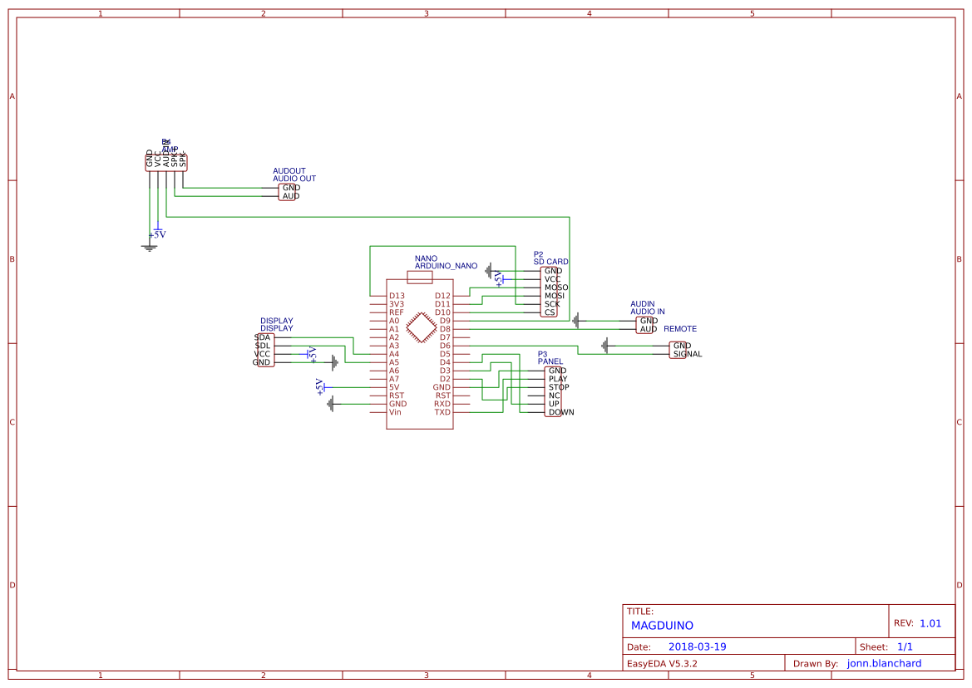972x688 pixels.
Task: Click the ground symbol below the AMP connector
Action: [148, 245]
